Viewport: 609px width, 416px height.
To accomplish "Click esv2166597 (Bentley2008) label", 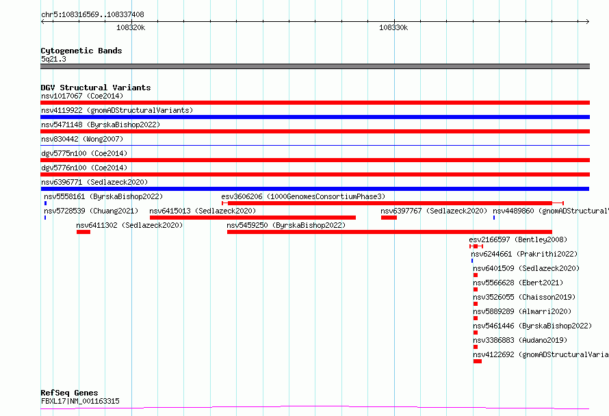I will coord(518,239).
